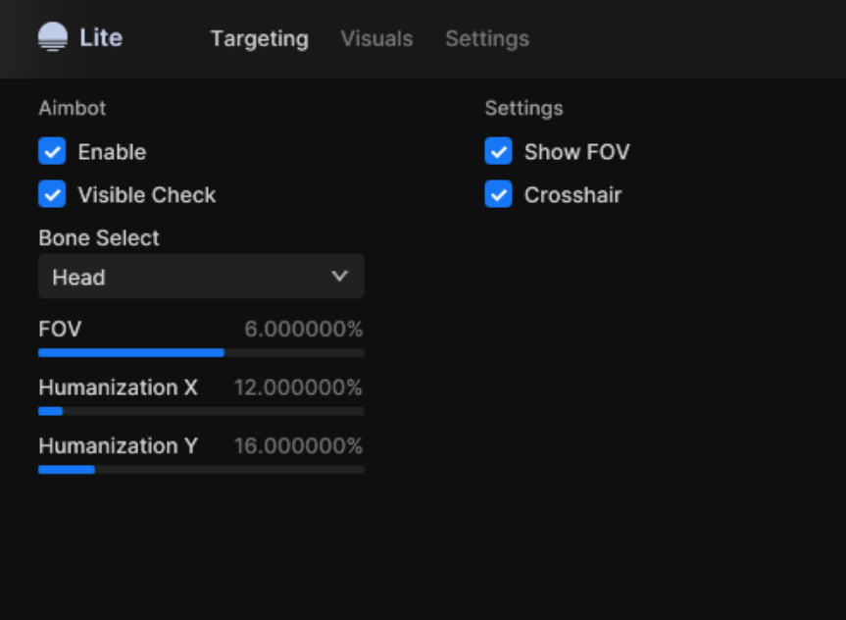Image resolution: width=846 pixels, height=620 pixels.
Task: Untick the Enable checkbox under Aimbot
Action: click(52, 151)
